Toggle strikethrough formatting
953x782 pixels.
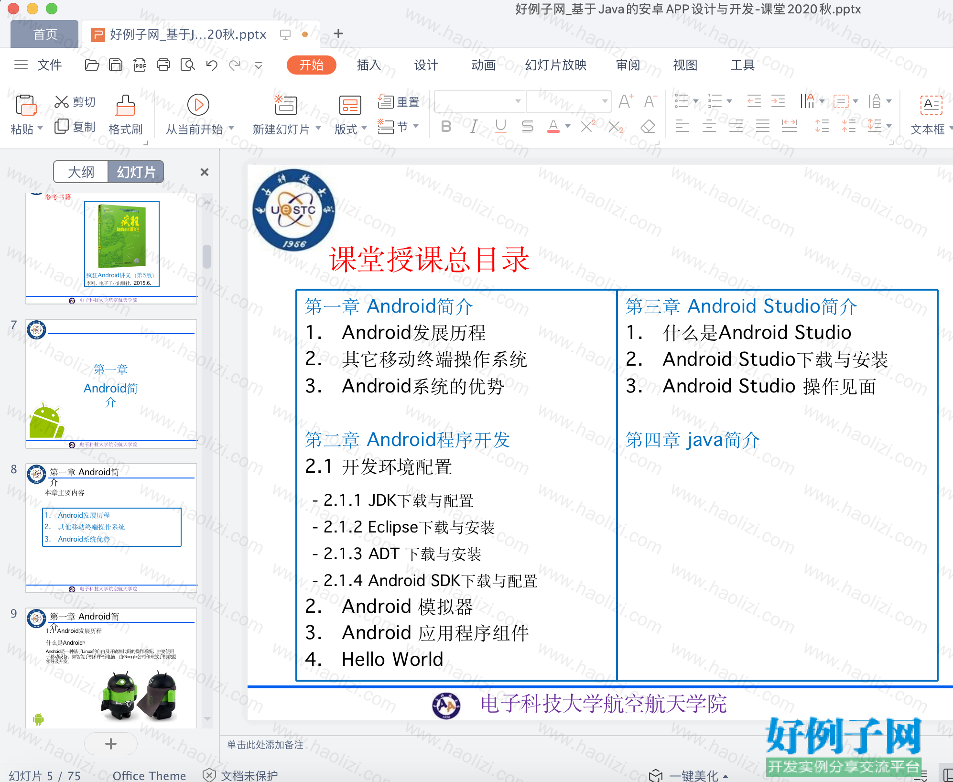click(527, 127)
